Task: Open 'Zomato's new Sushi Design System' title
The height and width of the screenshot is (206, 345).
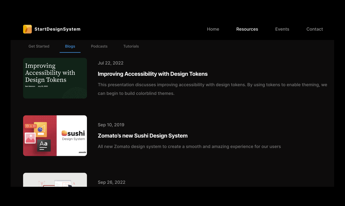Action: coord(143,136)
